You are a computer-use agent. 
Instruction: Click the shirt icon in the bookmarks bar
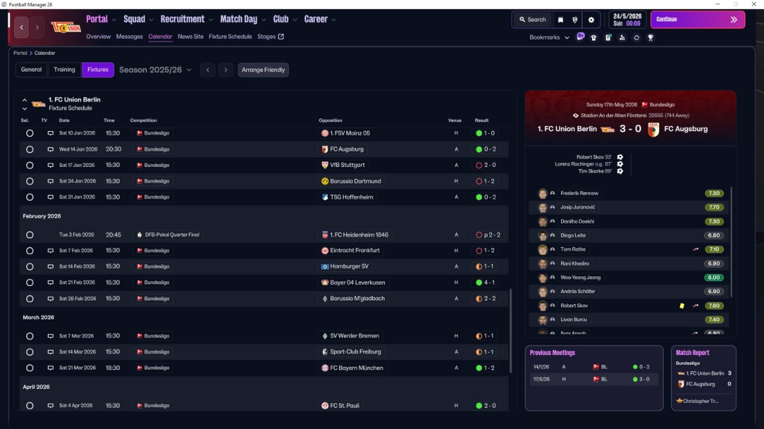[x=593, y=38]
